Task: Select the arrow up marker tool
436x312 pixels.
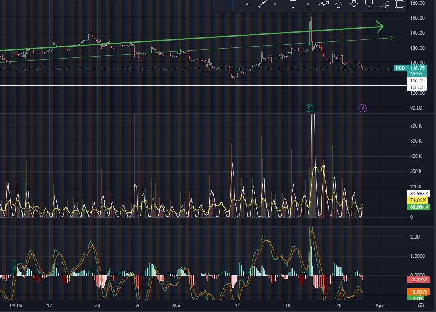Action: 338,4
